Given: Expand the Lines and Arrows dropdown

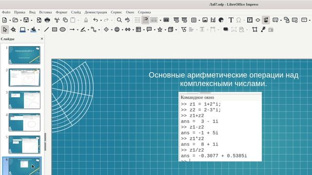Looking at the screenshot, I should pyautogui.click(x=78, y=30).
